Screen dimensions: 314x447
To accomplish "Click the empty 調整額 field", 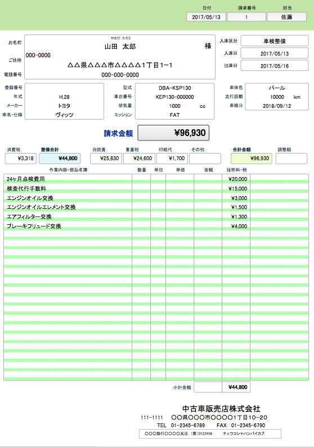I will 291,159.
